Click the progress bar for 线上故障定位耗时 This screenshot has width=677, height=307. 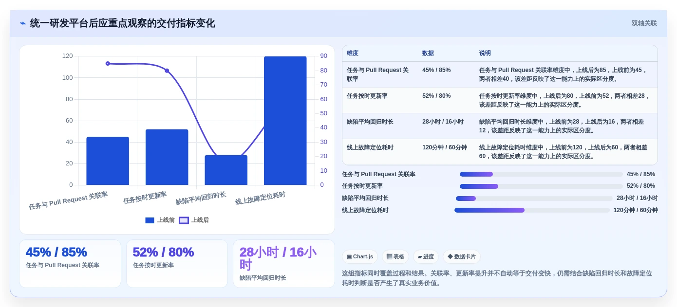532,210
